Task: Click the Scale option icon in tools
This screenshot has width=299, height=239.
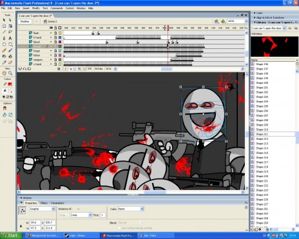Action: click(10, 115)
